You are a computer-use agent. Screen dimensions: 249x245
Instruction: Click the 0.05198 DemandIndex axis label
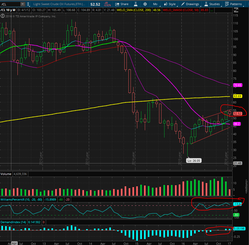[x=239, y=229]
